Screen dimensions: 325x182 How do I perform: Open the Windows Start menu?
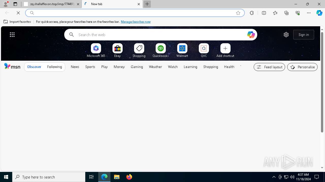(x=6, y=177)
